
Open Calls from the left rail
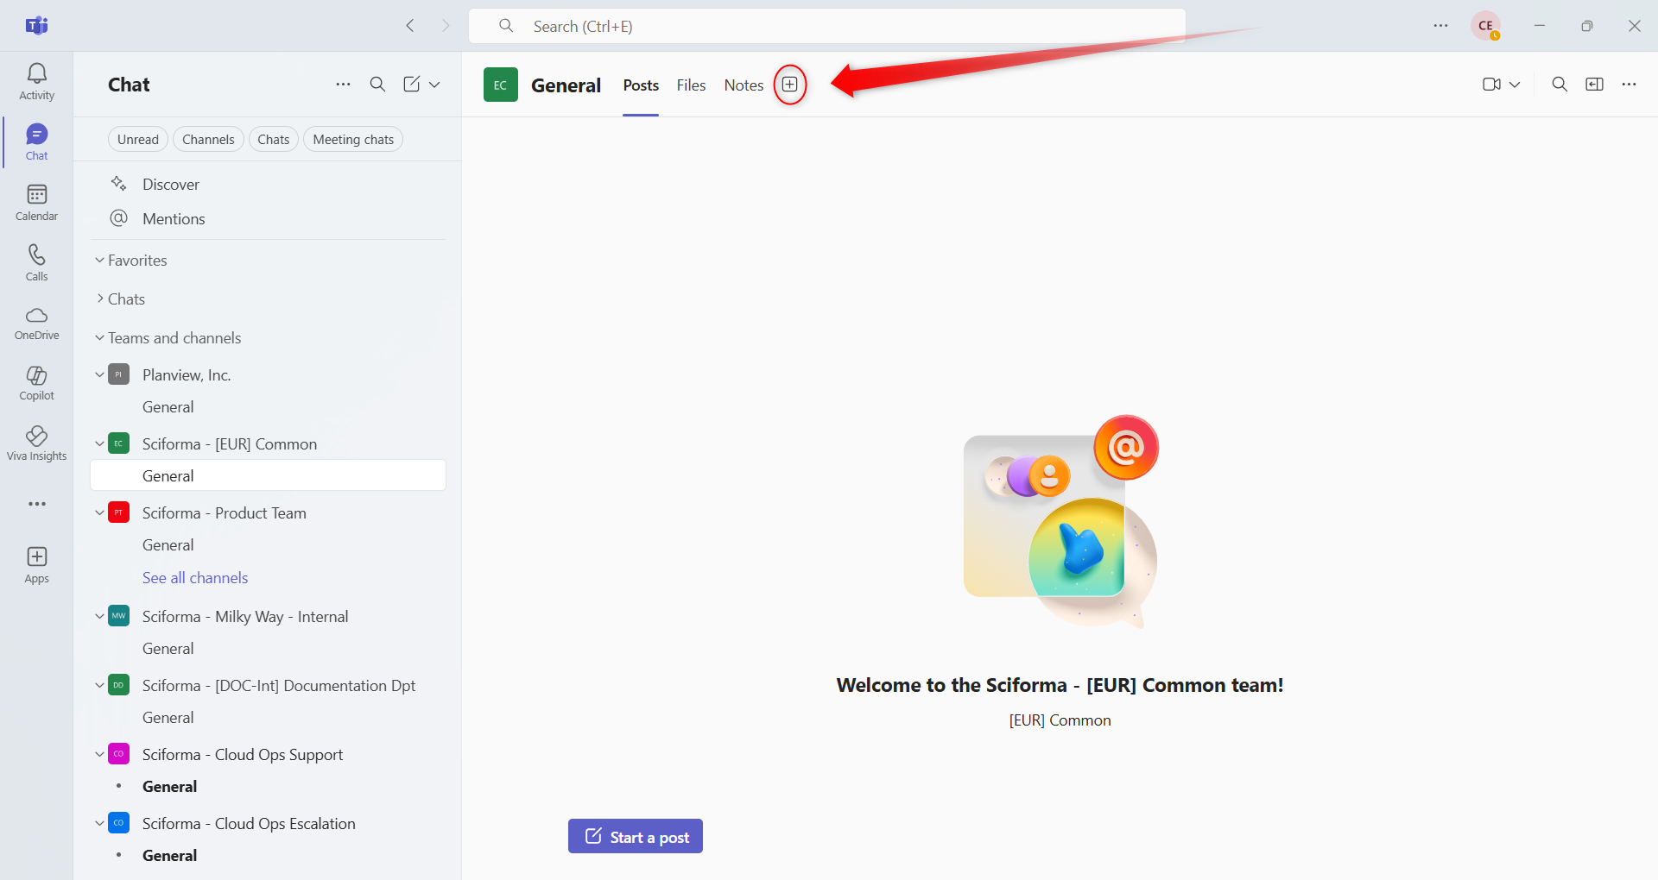36,263
